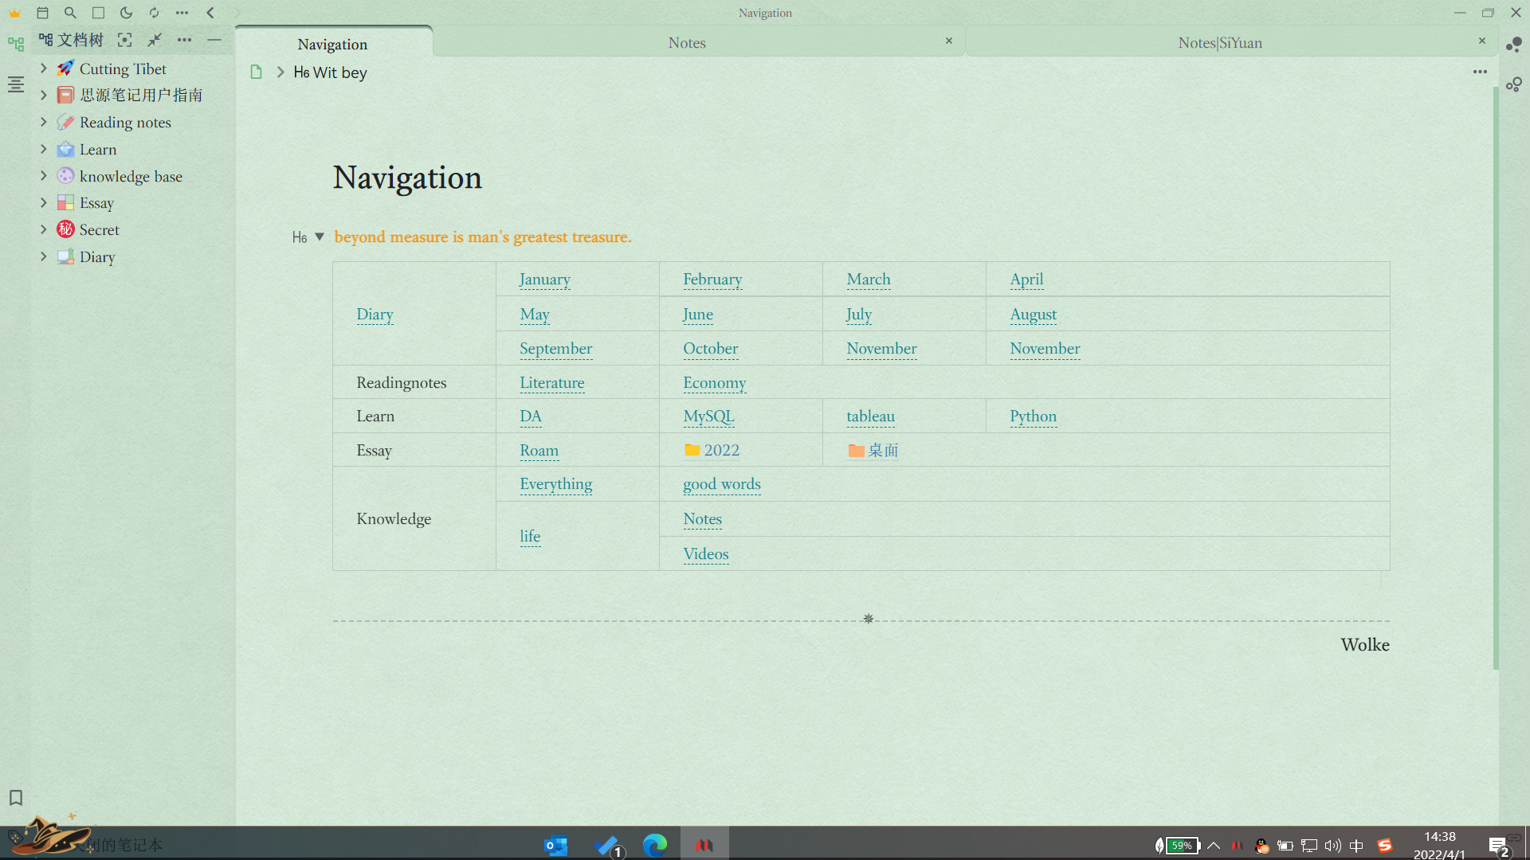Screen dimensions: 1530x860
Task: Switch to the Notes tab
Action: click(x=687, y=43)
